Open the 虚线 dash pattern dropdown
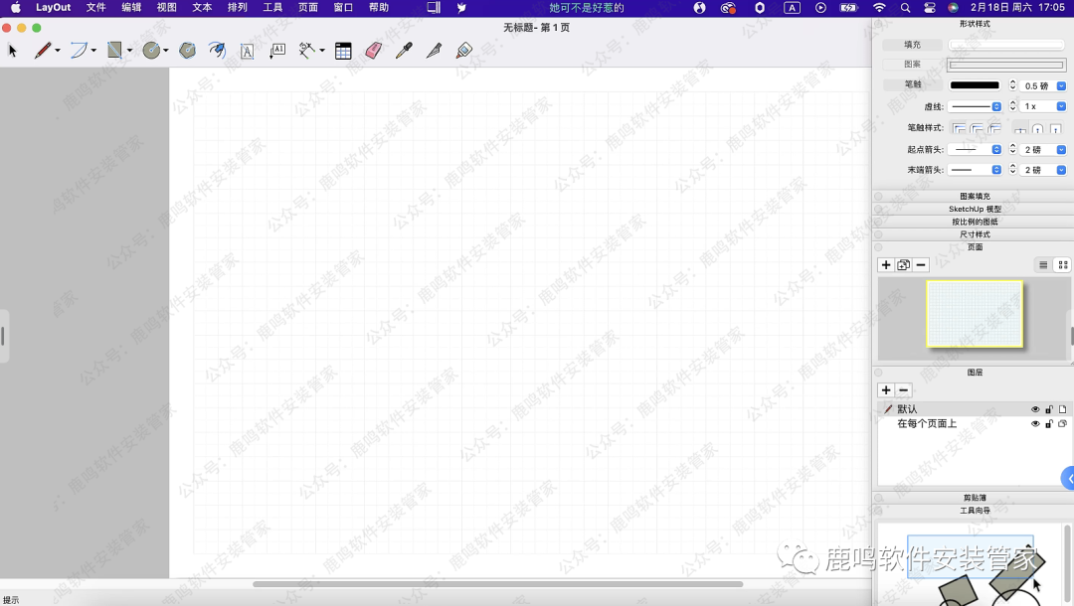 [975, 106]
